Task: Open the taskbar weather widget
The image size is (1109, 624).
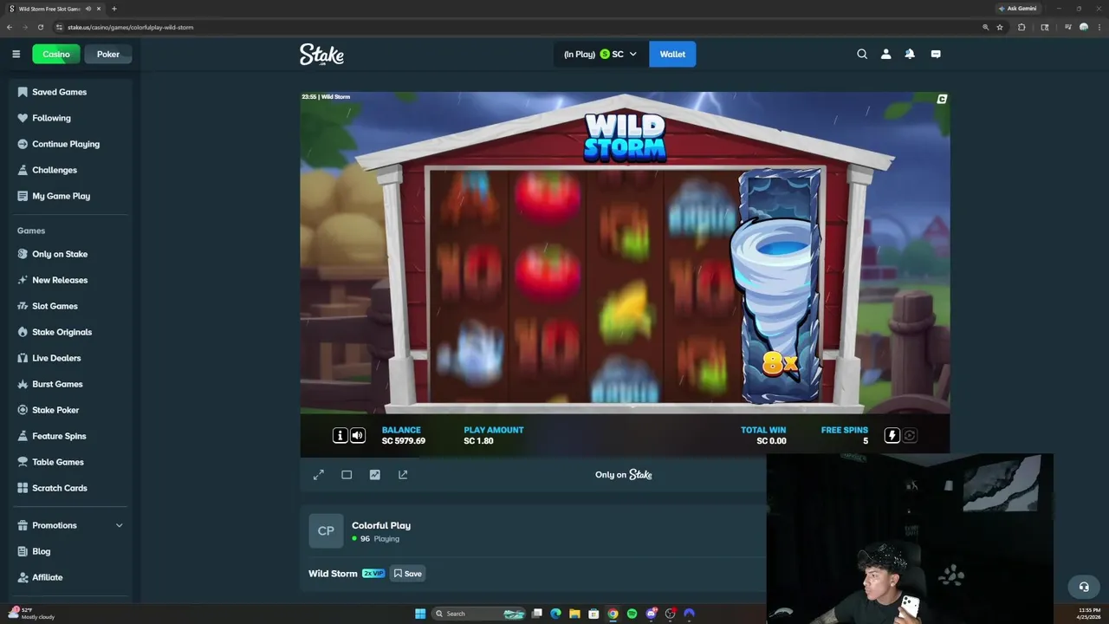Action: coord(33,614)
